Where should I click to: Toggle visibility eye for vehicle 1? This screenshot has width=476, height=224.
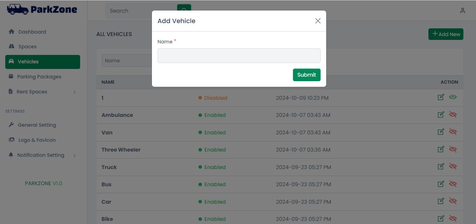pos(453,97)
